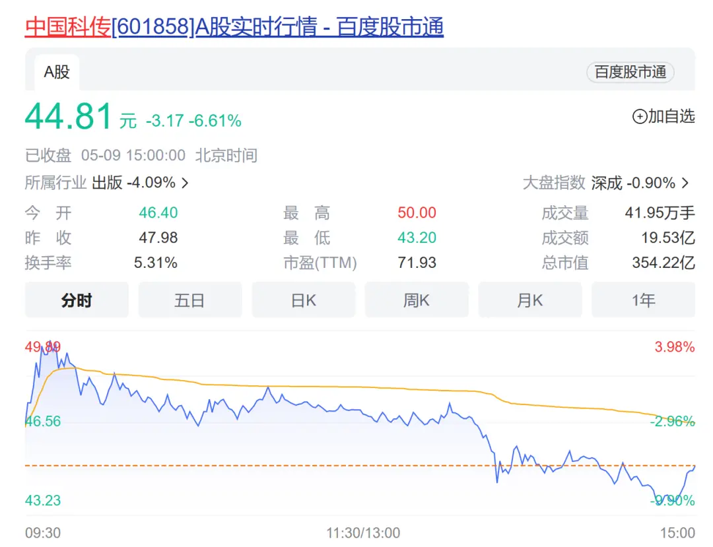Switch to 分时 chart tab

tap(77, 300)
